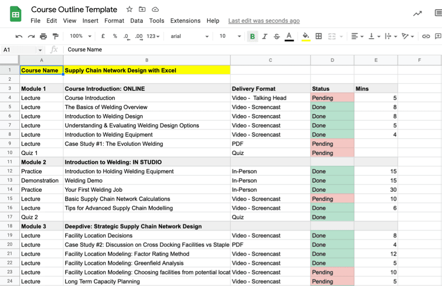This screenshot has height=286, width=442.
Task: Expand the font size 10 dropdown
Action: pos(230,36)
